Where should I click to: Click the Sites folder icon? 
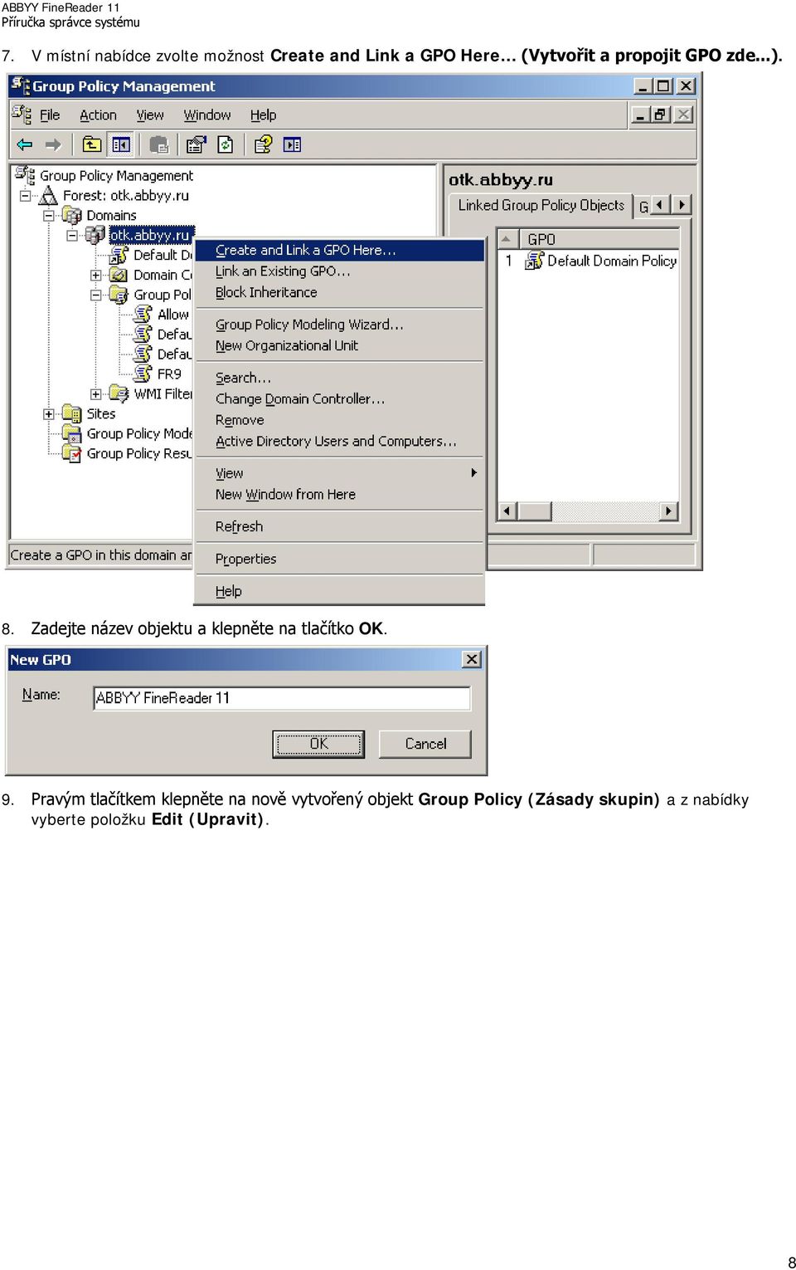(72, 413)
